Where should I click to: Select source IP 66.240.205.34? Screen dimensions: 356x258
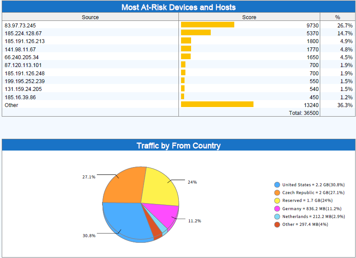pos(21,57)
